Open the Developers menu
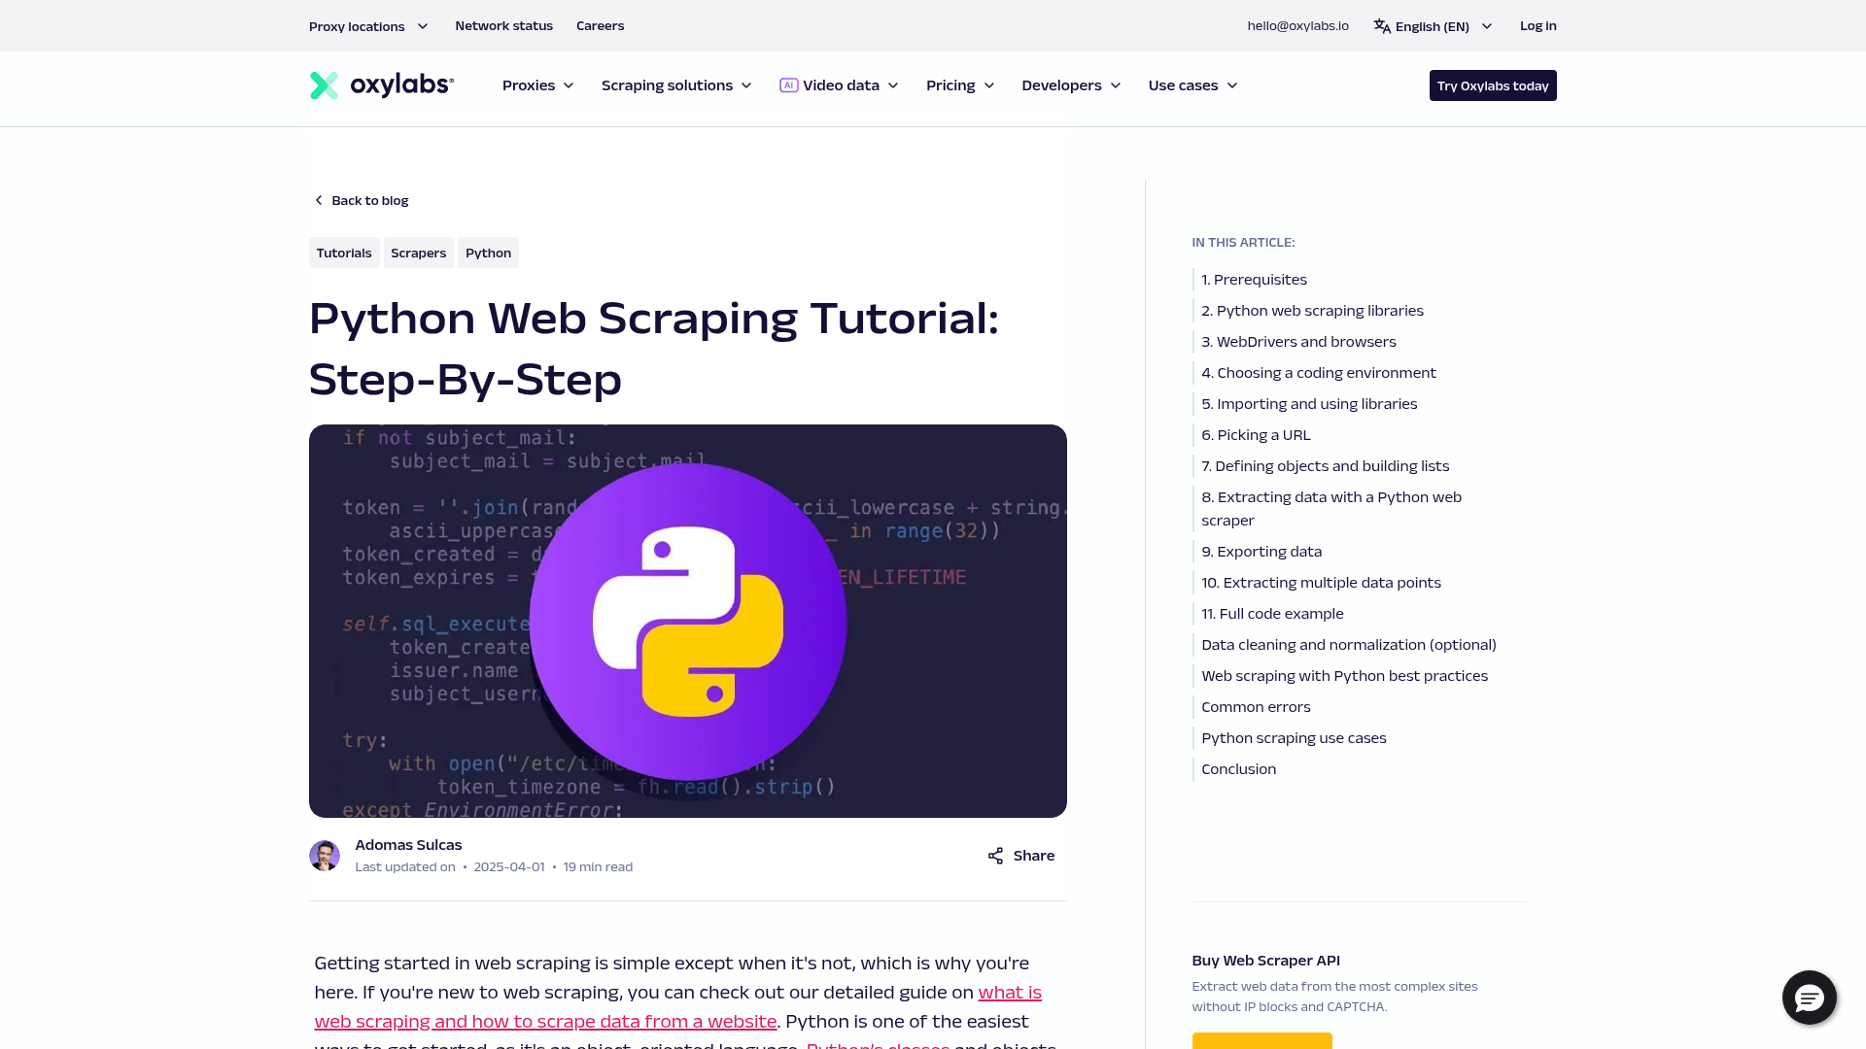This screenshot has width=1866, height=1049. 1071,85
